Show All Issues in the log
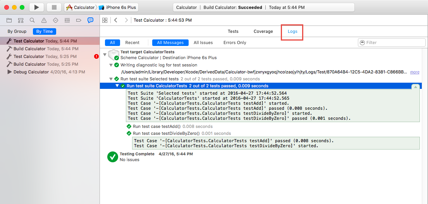This screenshot has width=428, height=204. pos(203,42)
